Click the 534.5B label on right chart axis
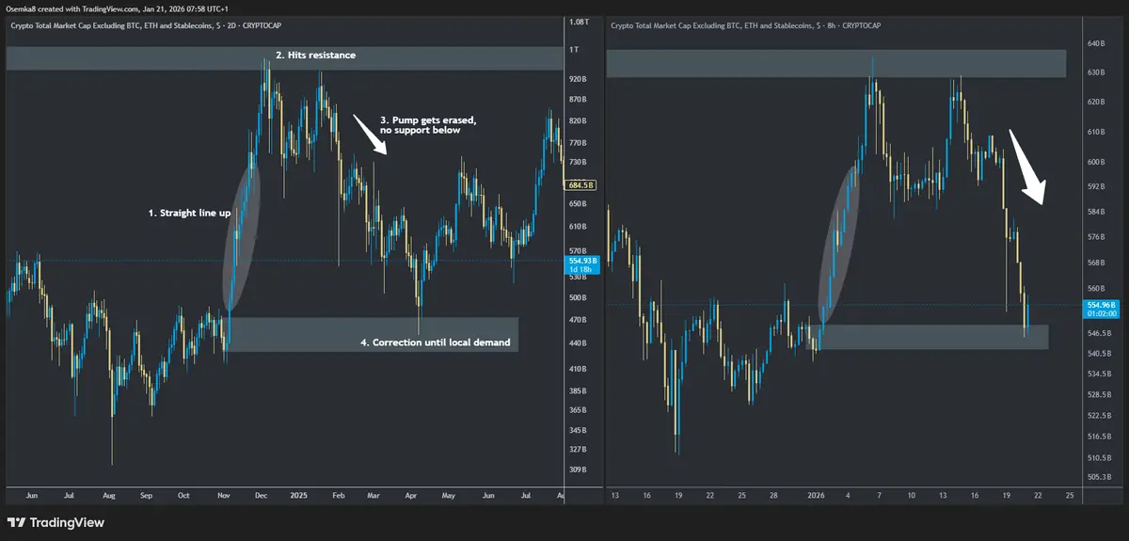The width and height of the screenshot is (1129, 541). click(x=1099, y=374)
